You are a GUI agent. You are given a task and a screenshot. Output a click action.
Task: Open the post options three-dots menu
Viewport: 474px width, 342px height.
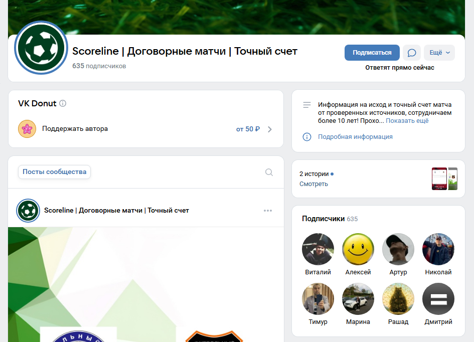click(x=268, y=211)
